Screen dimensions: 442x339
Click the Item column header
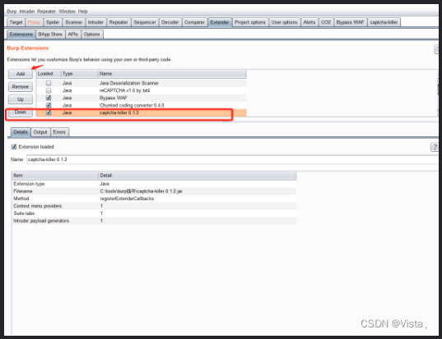click(55, 176)
